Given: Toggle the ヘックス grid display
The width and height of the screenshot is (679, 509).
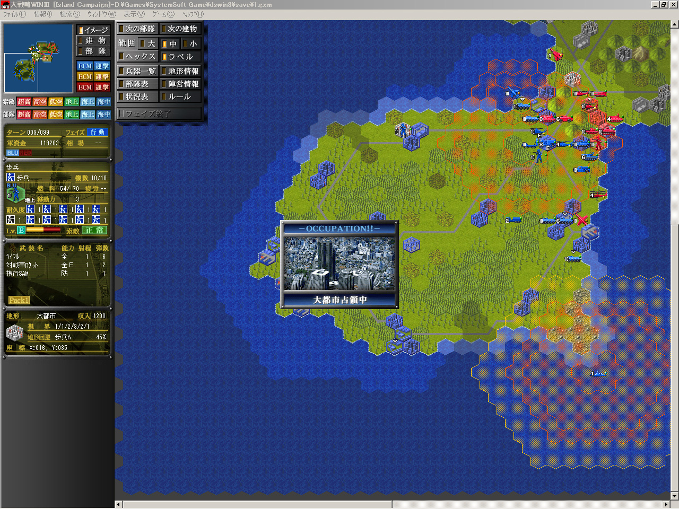Looking at the screenshot, I should [138, 56].
